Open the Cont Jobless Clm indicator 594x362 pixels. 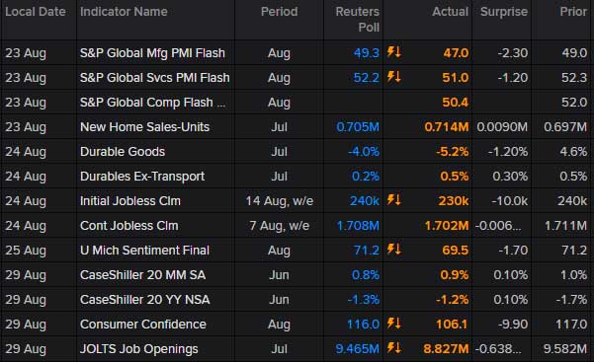[128, 226]
